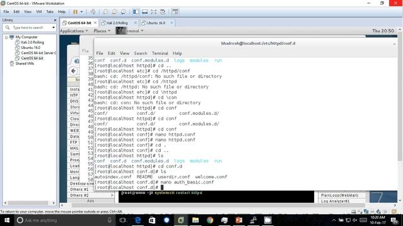Open the terminal window Help menu

[x=178, y=53]
